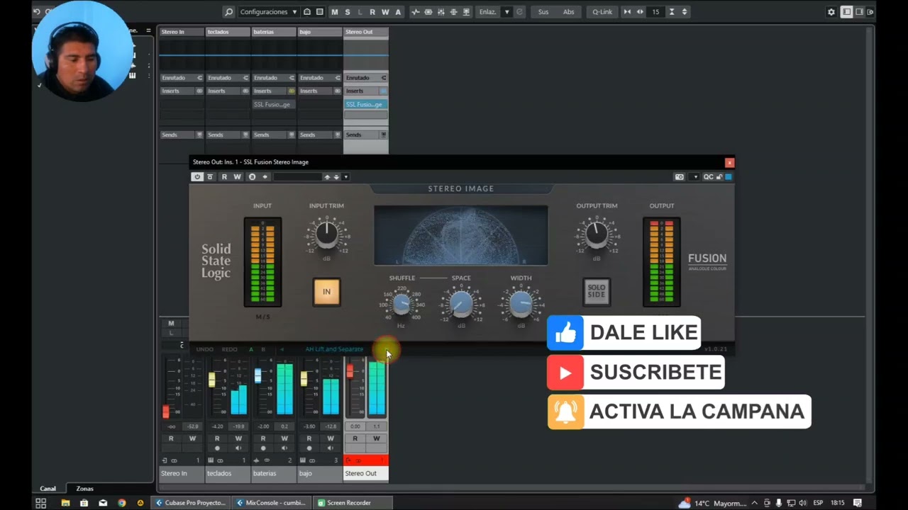The width and height of the screenshot is (908, 510).
Task: Open AH Lift and Separate preset name
Action: tap(334, 349)
